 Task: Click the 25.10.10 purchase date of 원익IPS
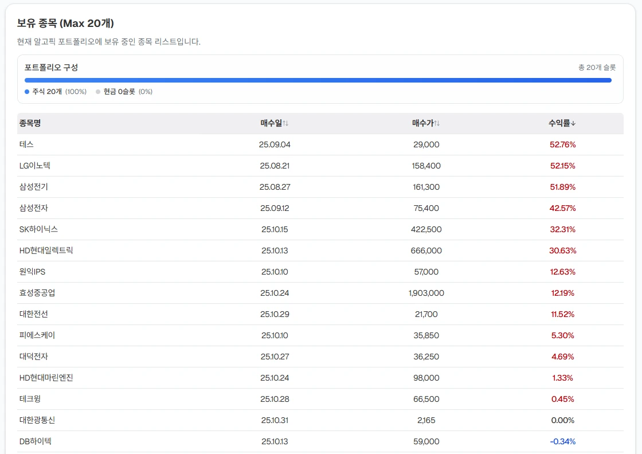[275, 272]
